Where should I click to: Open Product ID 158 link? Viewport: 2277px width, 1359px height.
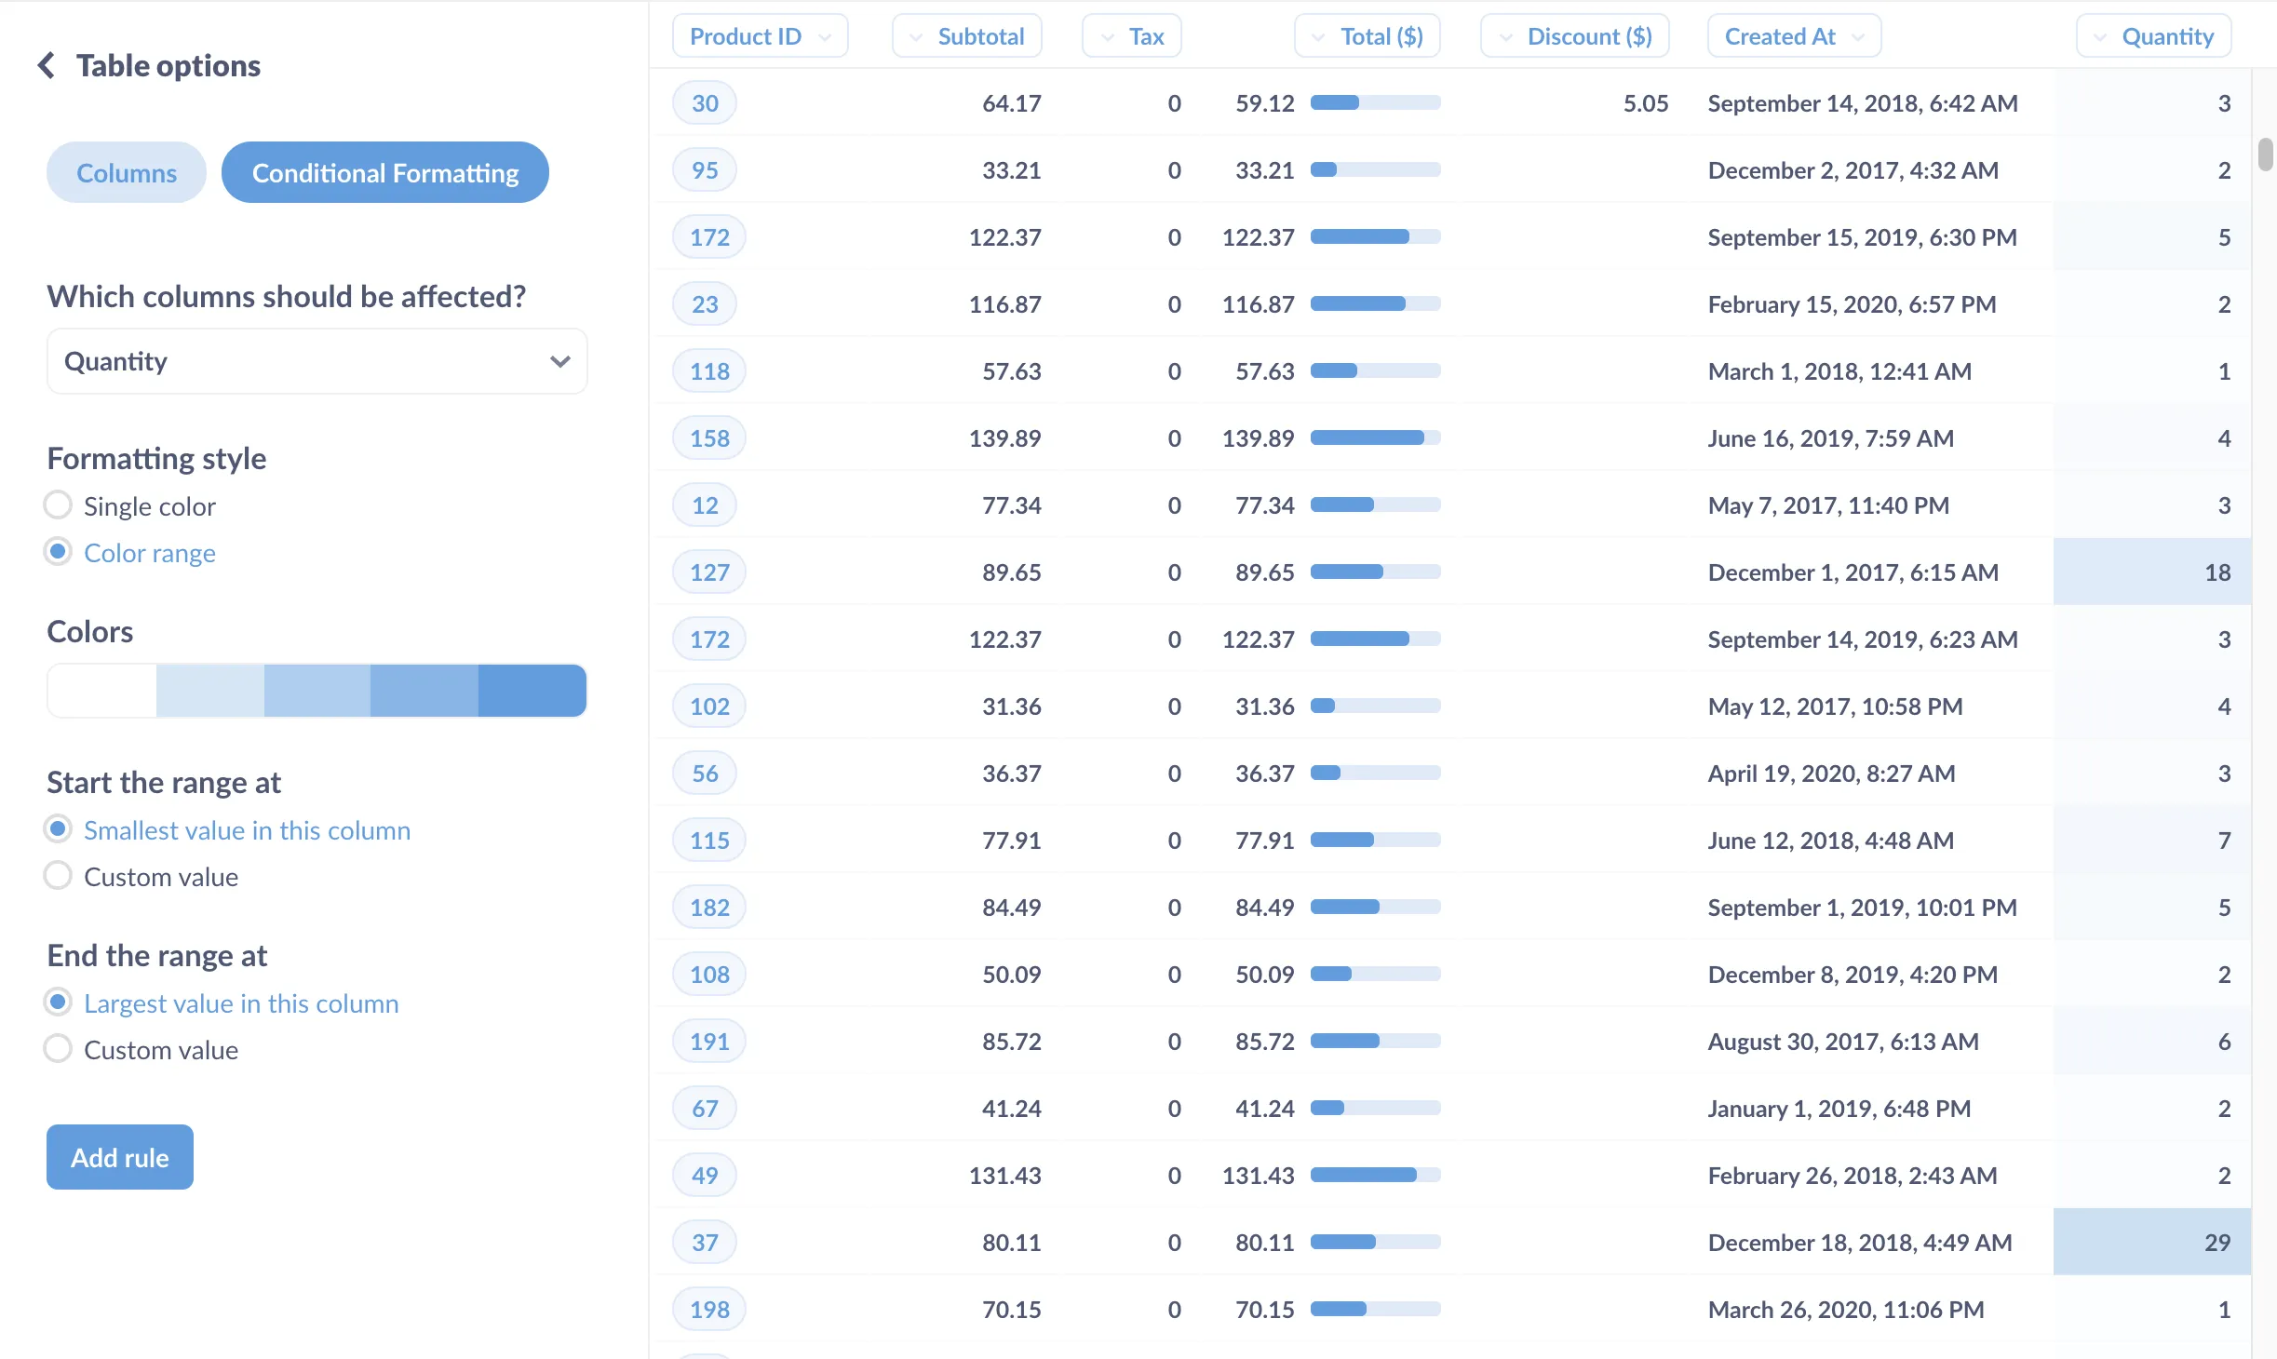click(x=709, y=438)
